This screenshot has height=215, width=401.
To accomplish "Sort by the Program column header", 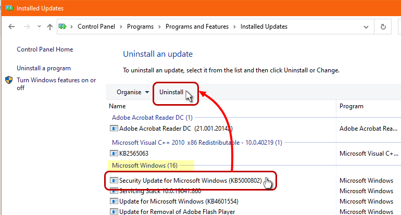I will pos(351,106).
